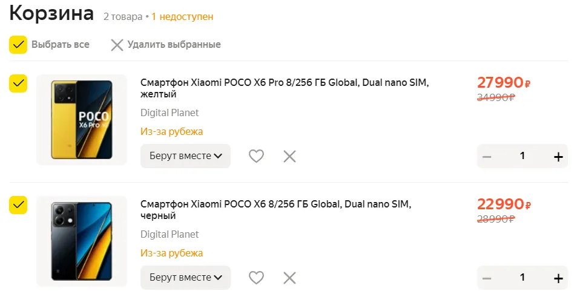The height and width of the screenshot is (297, 583).
Task: Increase black POCO X6 quantity with plus
Action: coord(558,278)
